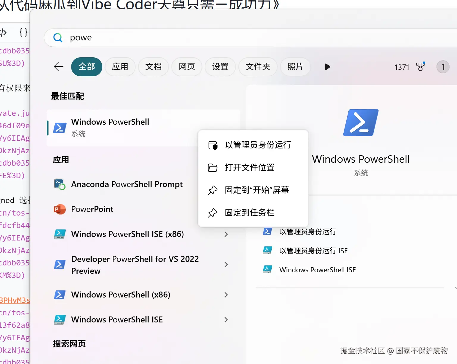Click icon beside 以管理员身份运行 ISE
The image size is (457, 364).
point(267,250)
